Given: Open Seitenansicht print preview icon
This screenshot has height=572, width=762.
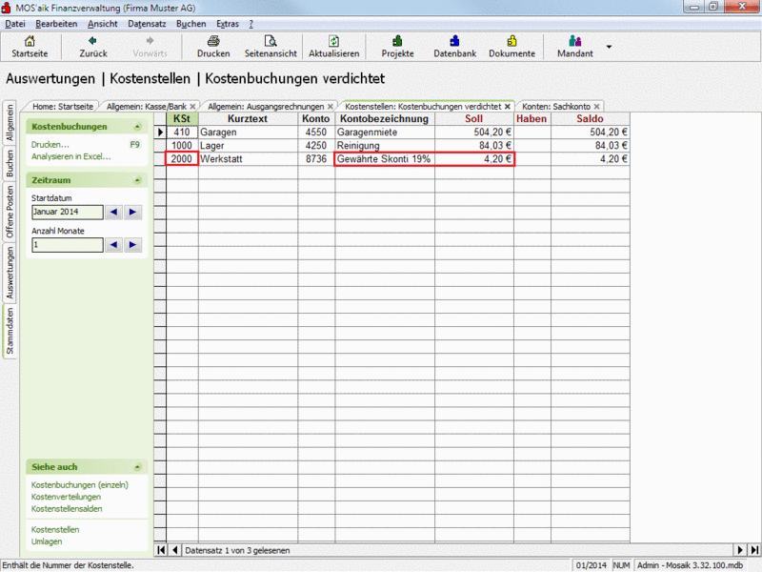Looking at the screenshot, I should 271,41.
